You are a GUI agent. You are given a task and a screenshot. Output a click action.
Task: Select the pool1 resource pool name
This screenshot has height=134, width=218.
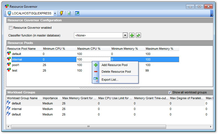tap(15, 65)
